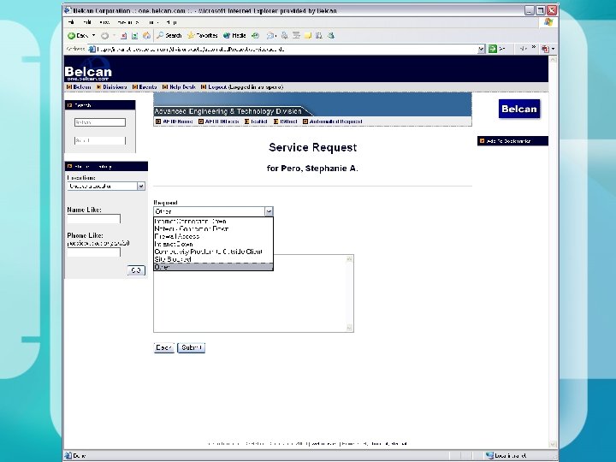Click the Mail envelope icon in toolbar
The width and height of the screenshot is (616, 462).
270,36
